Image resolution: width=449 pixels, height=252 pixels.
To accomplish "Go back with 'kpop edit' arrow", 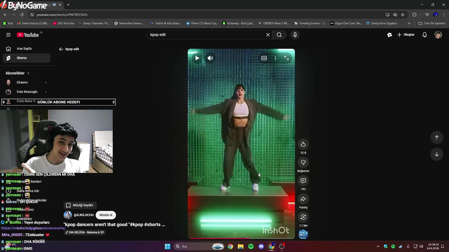I will [61, 49].
